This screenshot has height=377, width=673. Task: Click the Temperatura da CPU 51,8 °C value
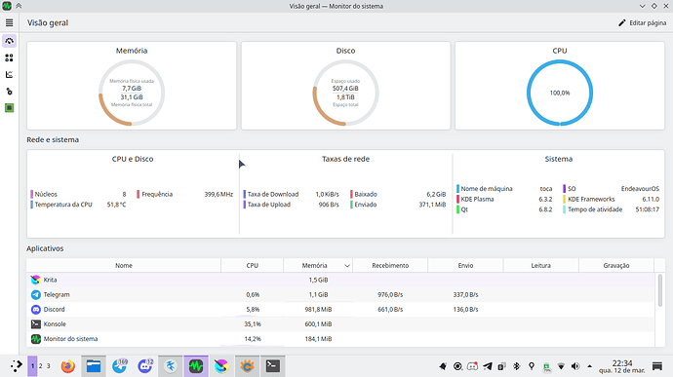point(116,205)
